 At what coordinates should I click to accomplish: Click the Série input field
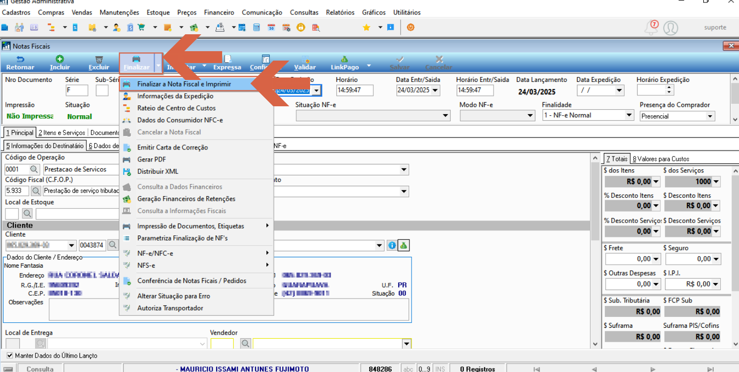[x=77, y=90]
